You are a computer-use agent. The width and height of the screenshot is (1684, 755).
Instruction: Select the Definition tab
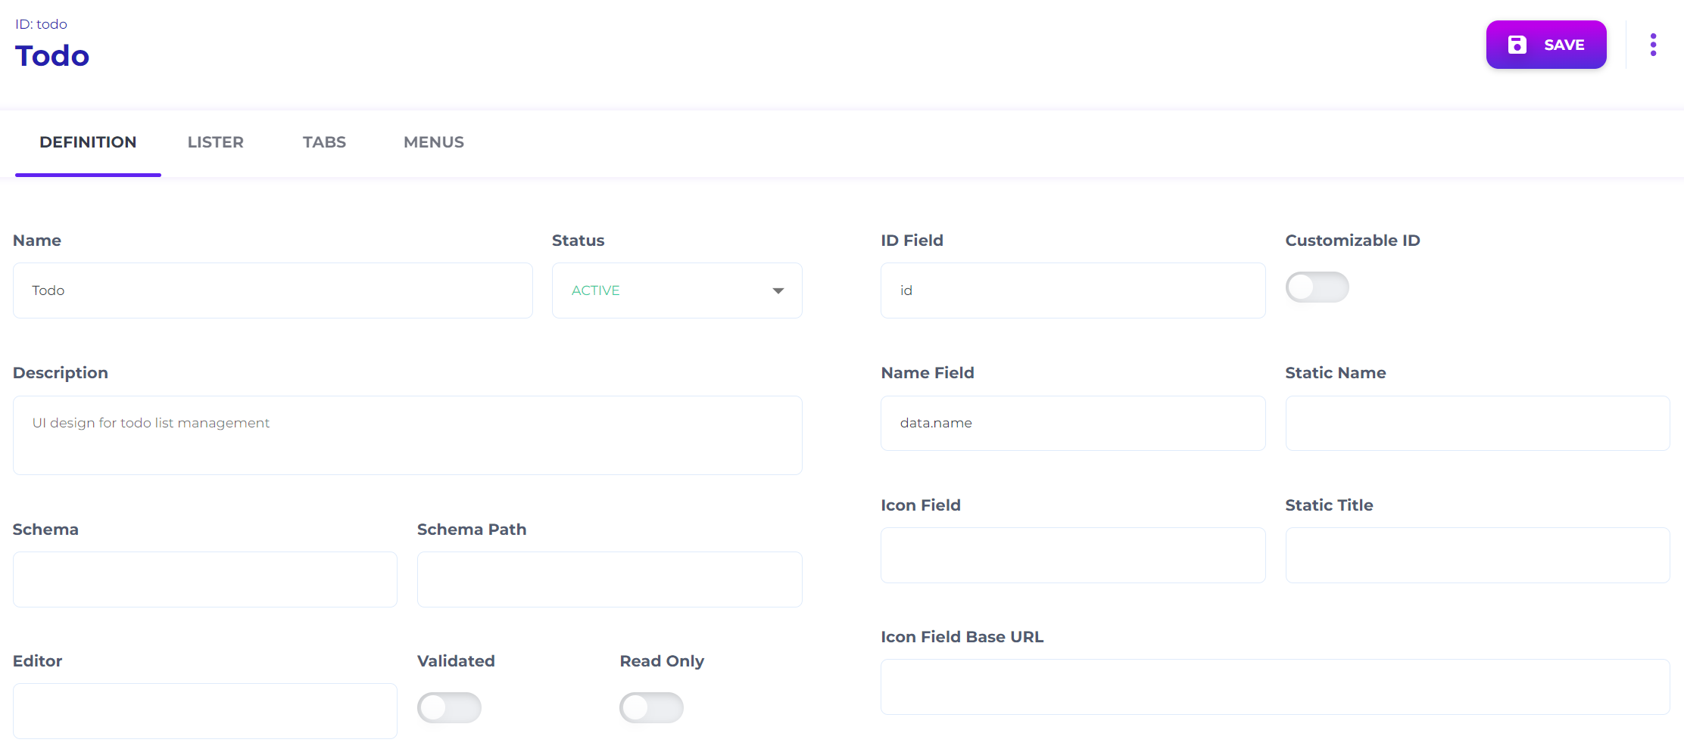(x=88, y=142)
